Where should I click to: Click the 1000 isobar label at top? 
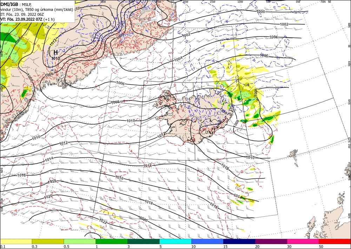261,12
